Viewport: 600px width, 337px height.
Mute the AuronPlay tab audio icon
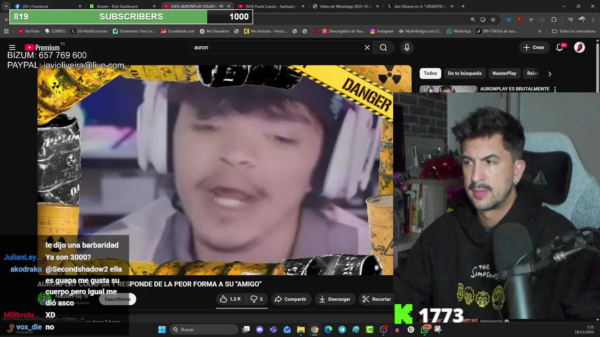click(221, 6)
